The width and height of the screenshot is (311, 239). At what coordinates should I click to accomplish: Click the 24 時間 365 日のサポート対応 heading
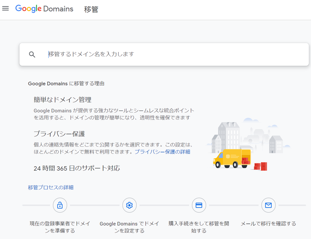coord(77,168)
